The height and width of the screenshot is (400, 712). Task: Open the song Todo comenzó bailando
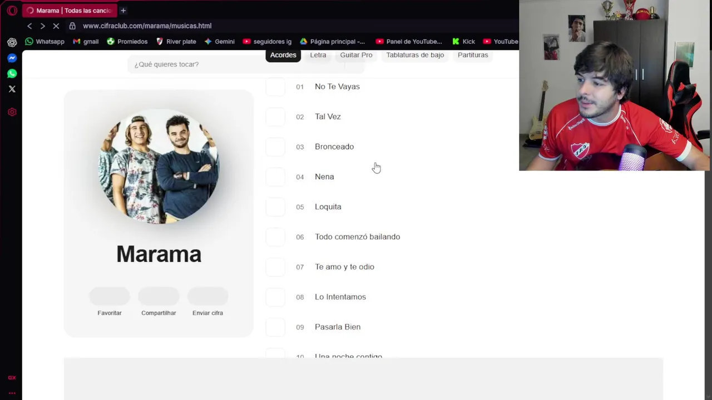pyautogui.click(x=357, y=237)
